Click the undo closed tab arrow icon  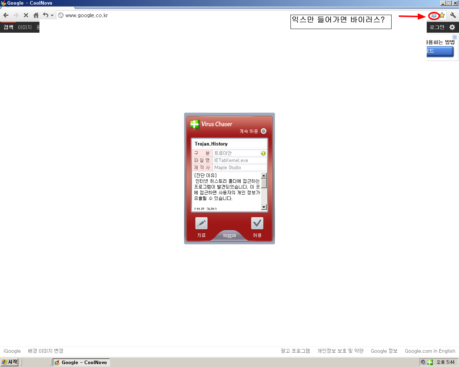(x=46, y=15)
